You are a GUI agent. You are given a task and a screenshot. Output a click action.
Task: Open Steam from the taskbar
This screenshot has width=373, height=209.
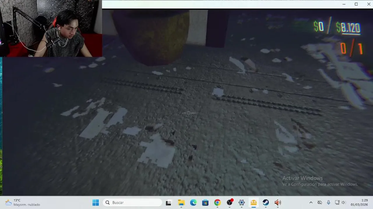(x=266, y=203)
